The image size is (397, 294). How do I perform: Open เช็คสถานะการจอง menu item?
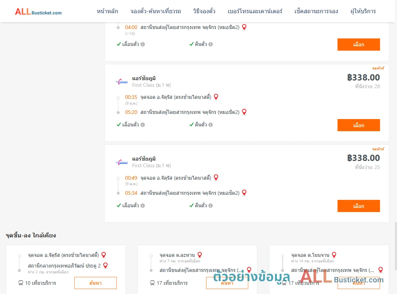click(316, 11)
